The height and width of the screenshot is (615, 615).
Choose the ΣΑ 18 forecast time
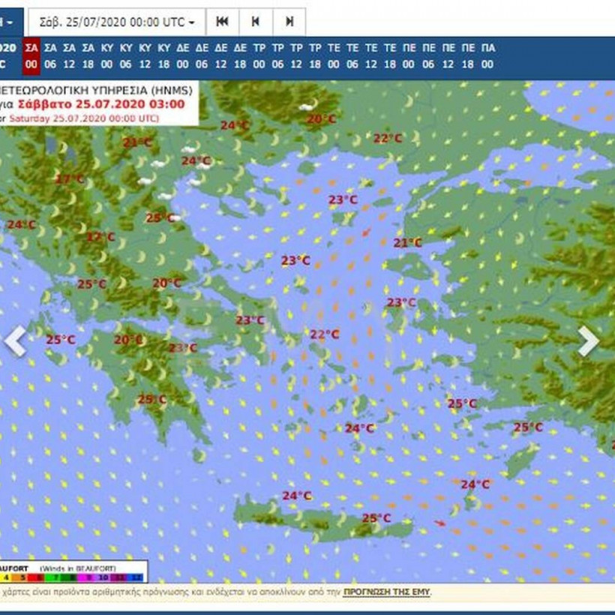point(88,56)
